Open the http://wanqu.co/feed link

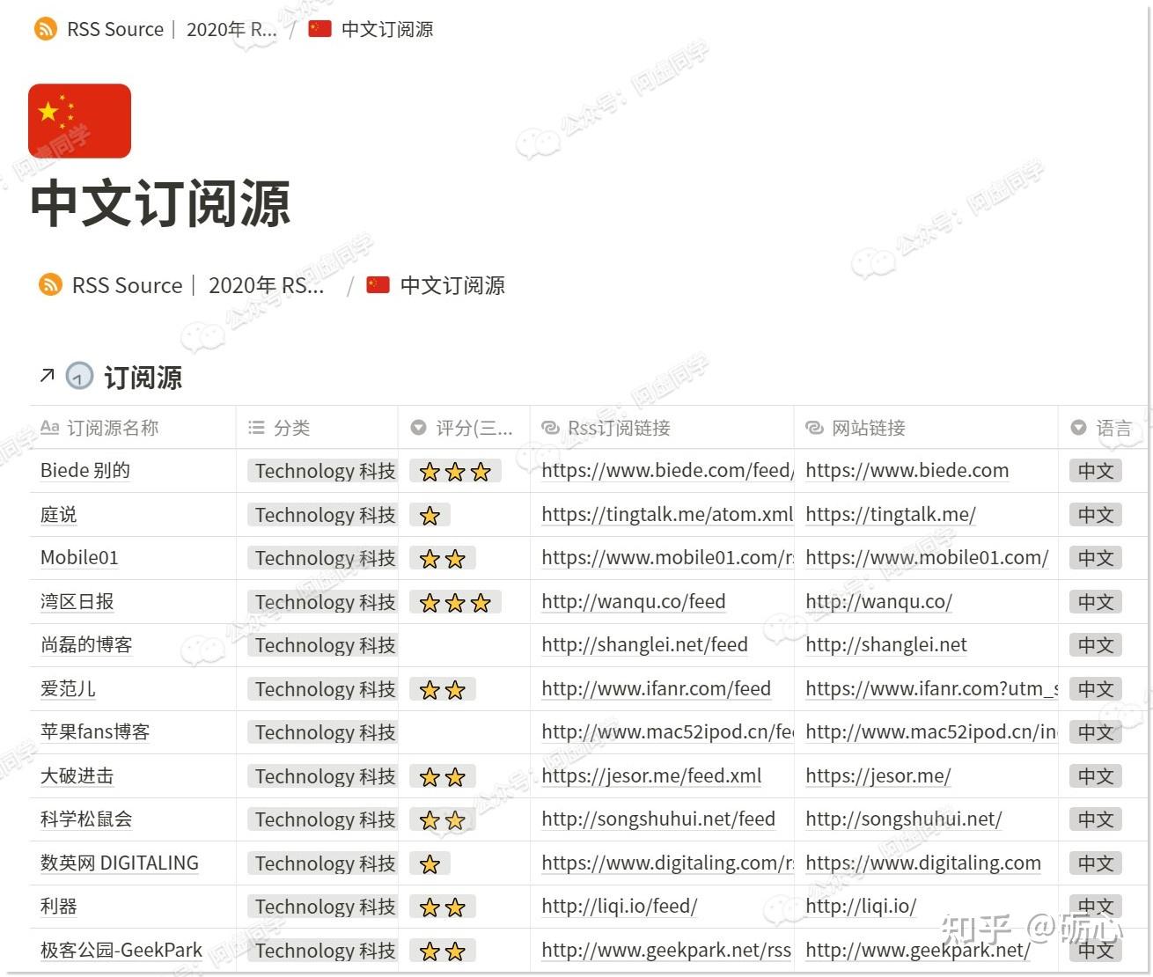(633, 601)
